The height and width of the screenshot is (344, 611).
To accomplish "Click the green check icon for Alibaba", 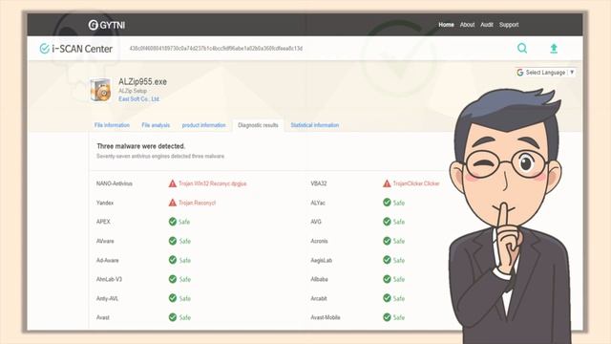I will click(x=387, y=279).
